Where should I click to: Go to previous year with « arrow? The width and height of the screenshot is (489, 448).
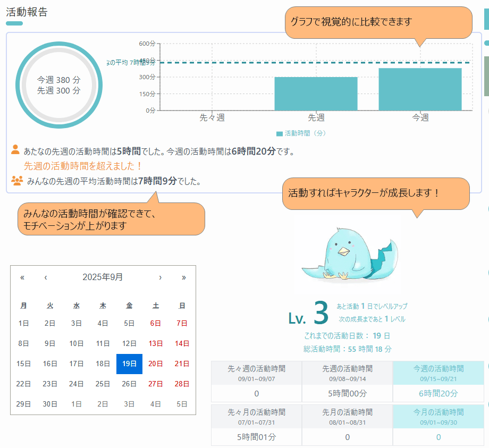[22, 277]
